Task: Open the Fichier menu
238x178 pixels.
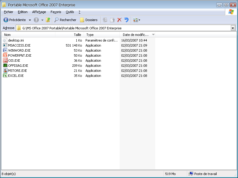Action: click(x=9, y=12)
